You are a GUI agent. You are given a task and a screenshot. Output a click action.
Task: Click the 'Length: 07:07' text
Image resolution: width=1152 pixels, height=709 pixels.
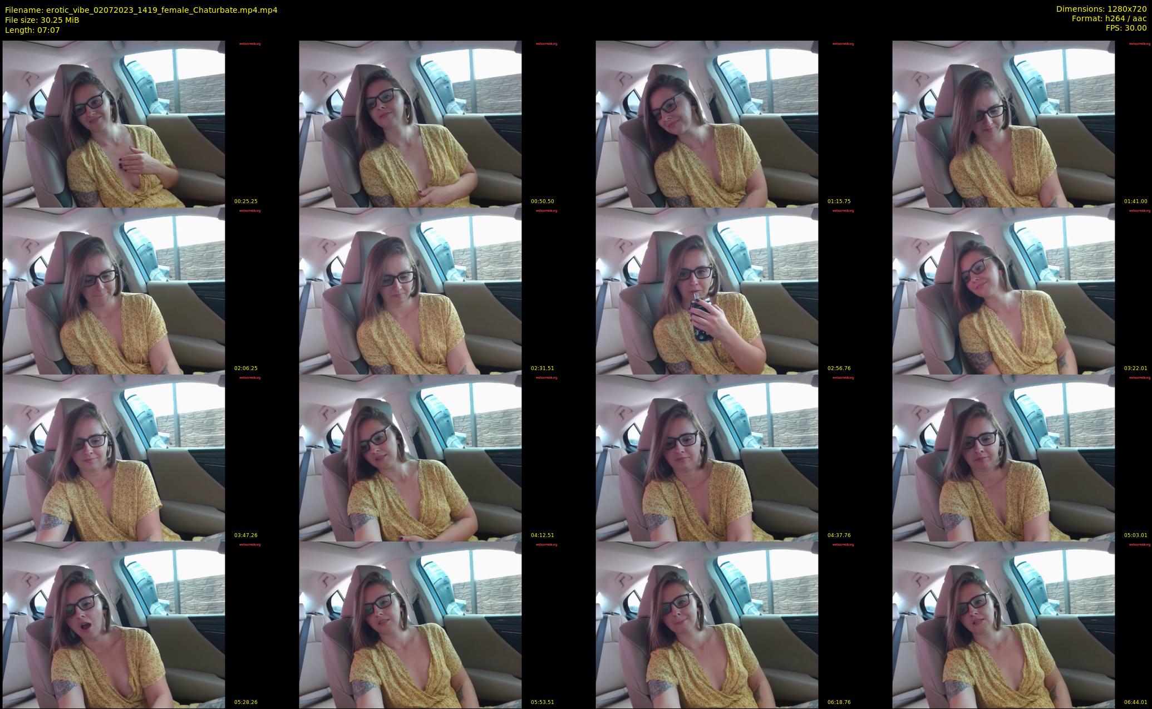(x=32, y=30)
